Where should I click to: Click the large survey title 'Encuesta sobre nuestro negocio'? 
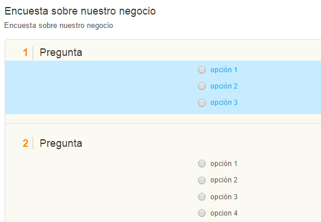pos(80,11)
